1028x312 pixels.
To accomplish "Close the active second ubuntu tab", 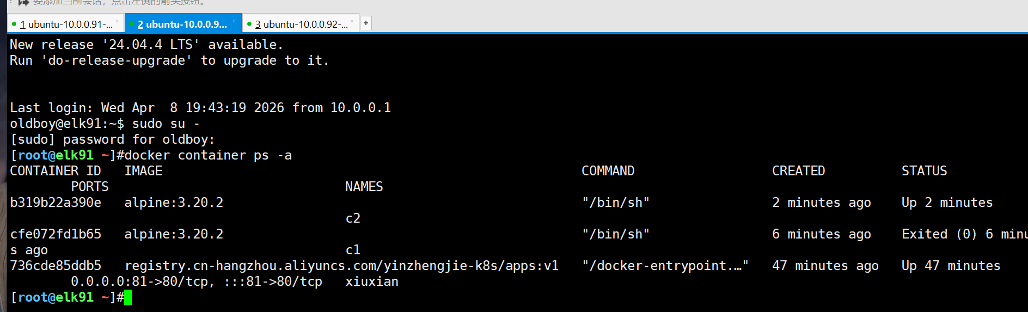I will click(234, 22).
